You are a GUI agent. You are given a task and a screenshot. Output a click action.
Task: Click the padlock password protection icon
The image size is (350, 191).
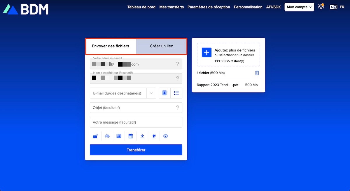pos(95,136)
